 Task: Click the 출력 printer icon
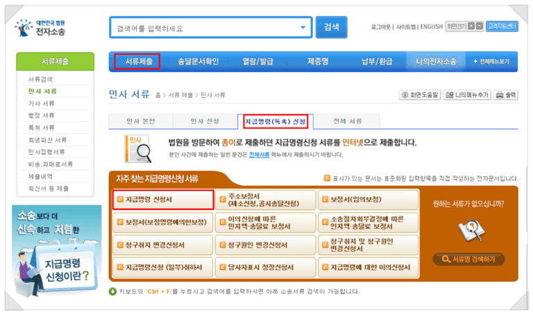pyautogui.click(x=507, y=94)
